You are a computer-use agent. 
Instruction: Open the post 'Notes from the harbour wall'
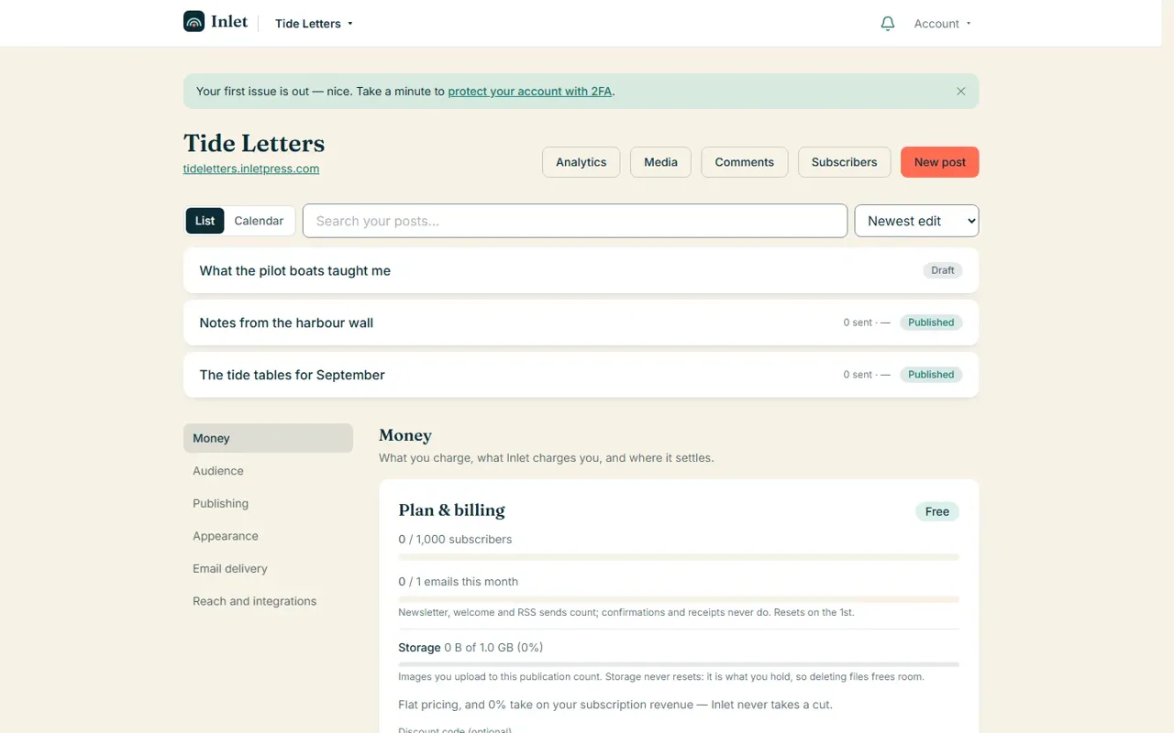coord(581,323)
